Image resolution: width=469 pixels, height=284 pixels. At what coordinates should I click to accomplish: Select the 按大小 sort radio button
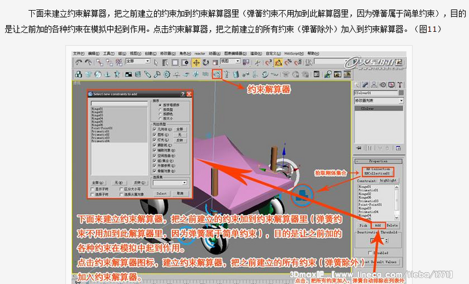[x=160, y=118]
